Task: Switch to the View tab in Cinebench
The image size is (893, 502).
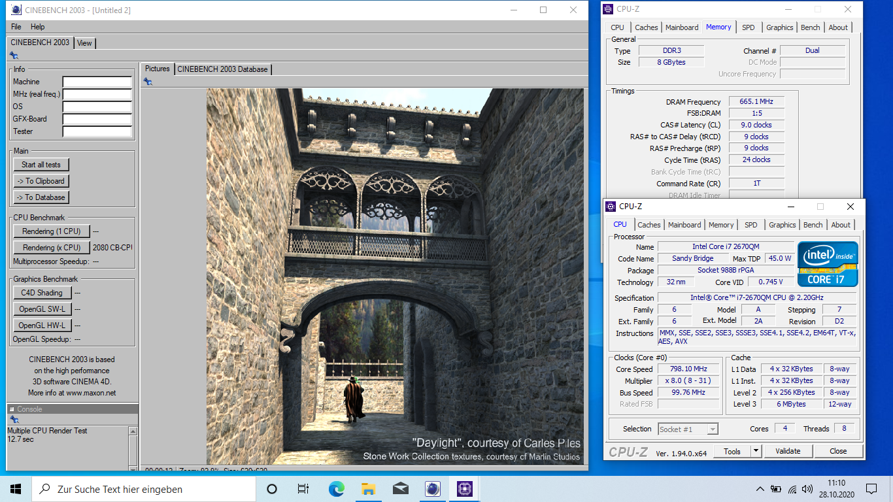Action: [x=85, y=43]
